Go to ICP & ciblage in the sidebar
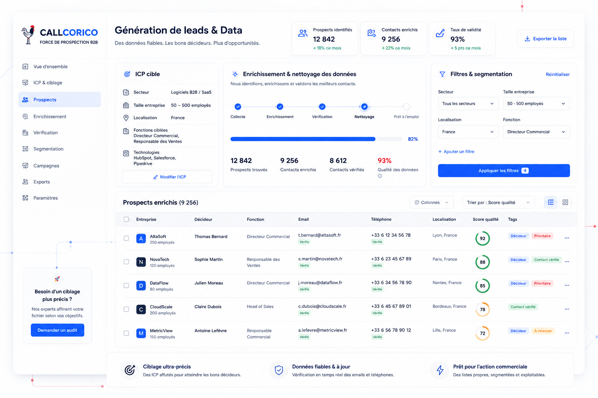This screenshot has width=598, height=398. click(x=60, y=83)
